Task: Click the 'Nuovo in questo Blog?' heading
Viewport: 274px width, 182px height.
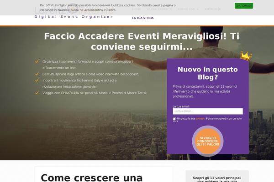Action: point(208,73)
